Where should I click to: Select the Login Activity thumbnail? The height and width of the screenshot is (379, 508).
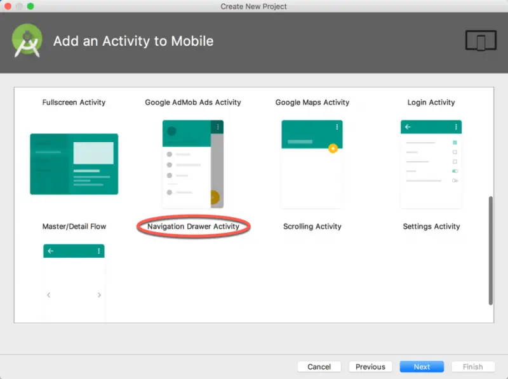pos(431,164)
